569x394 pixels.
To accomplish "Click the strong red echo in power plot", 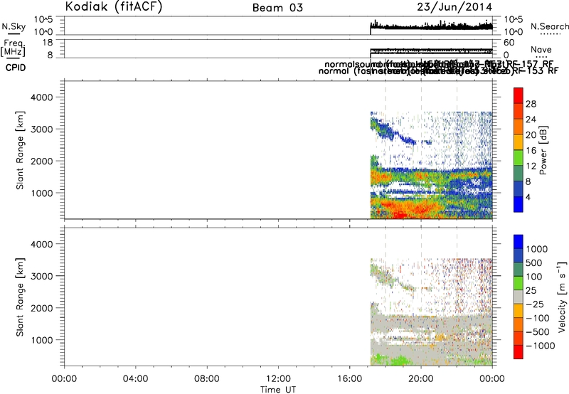I will click(x=401, y=214).
